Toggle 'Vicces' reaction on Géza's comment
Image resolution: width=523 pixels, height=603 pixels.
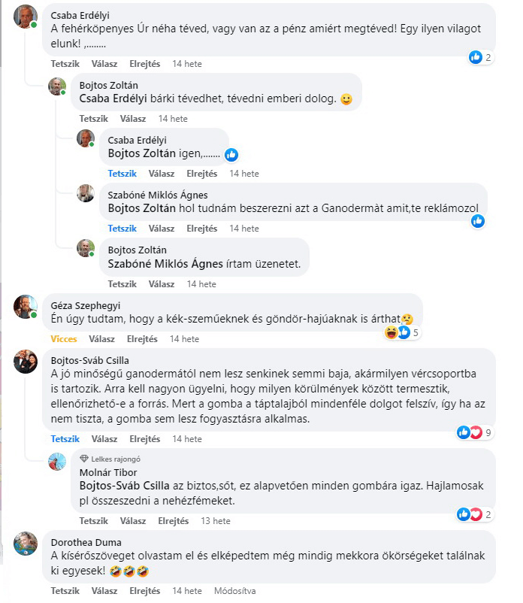tap(64, 339)
